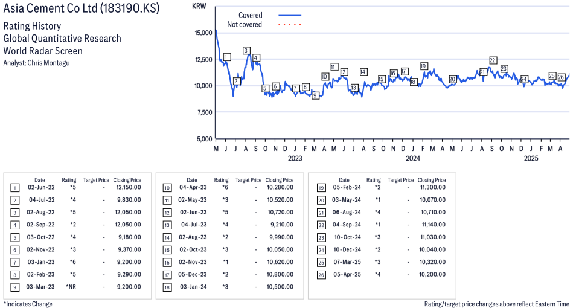Click closing price 9,830.00 in row 2
The image size is (576, 308).
(129, 200)
